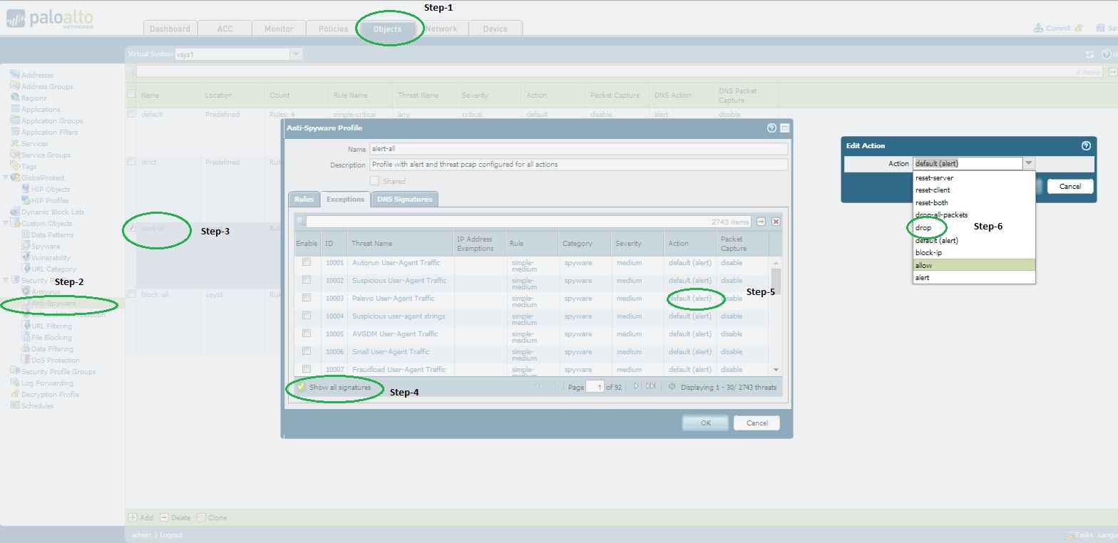Viewport: 1118px width, 543px height.
Task: Enable exception for AVGDM User-Agent Traffic
Action: pyautogui.click(x=307, y=333)
